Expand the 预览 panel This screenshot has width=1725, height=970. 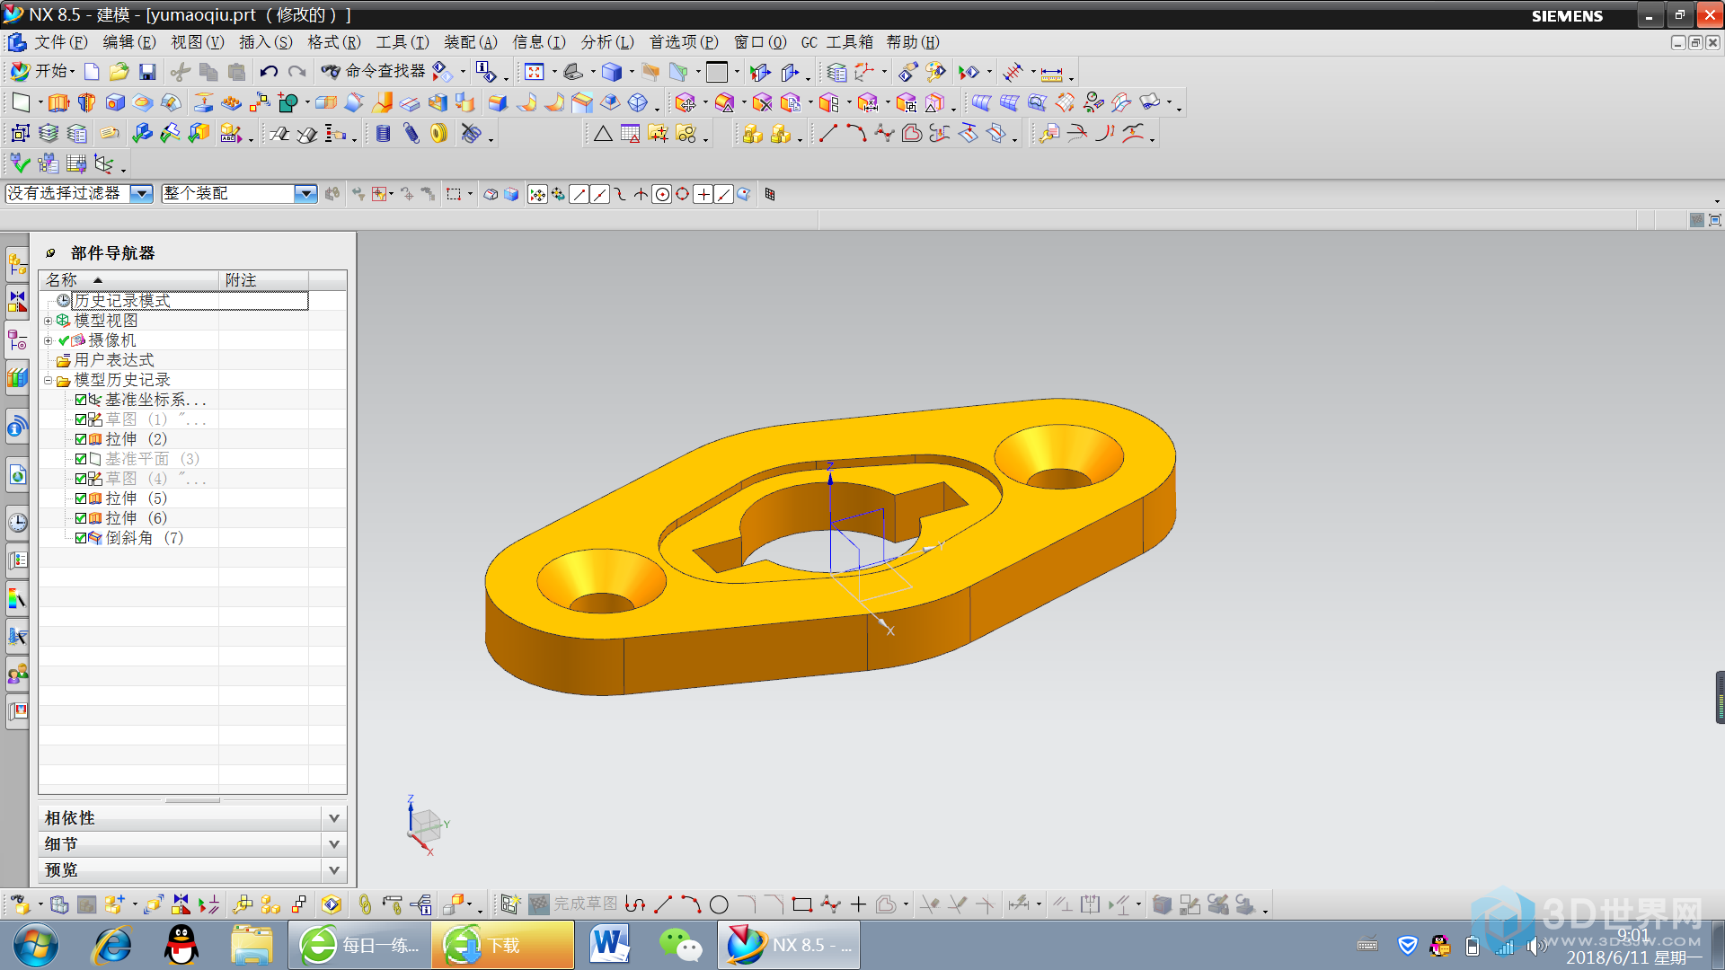click(x=333, y=870)
